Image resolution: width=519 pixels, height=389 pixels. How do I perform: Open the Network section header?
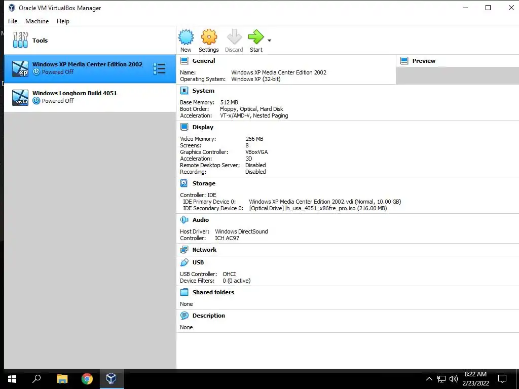(204, 250)
